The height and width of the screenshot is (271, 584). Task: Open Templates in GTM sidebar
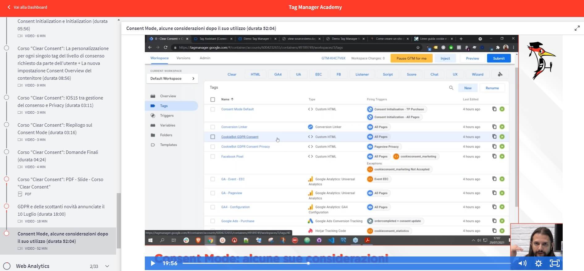168,145
